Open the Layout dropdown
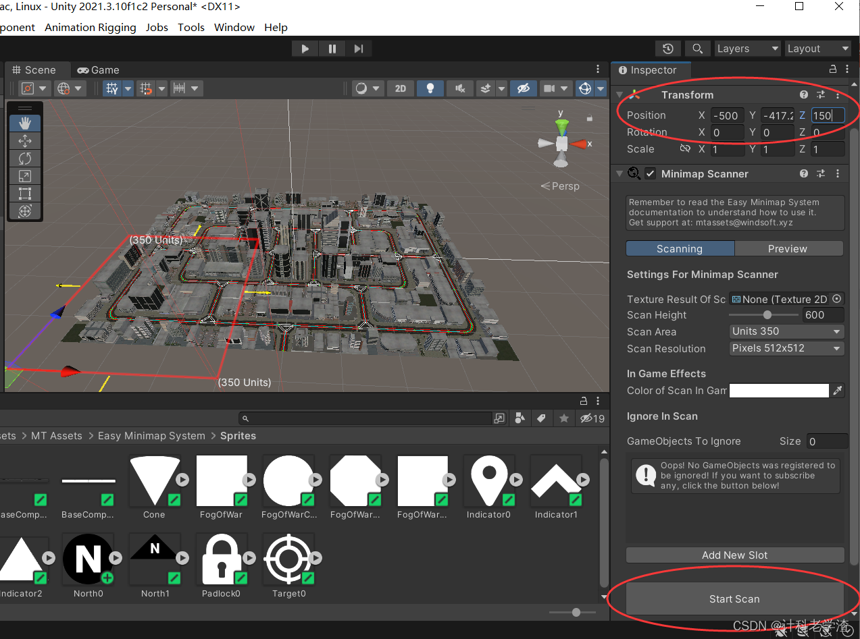Viewport: 860px width, 639px height. tap(818, 49)
